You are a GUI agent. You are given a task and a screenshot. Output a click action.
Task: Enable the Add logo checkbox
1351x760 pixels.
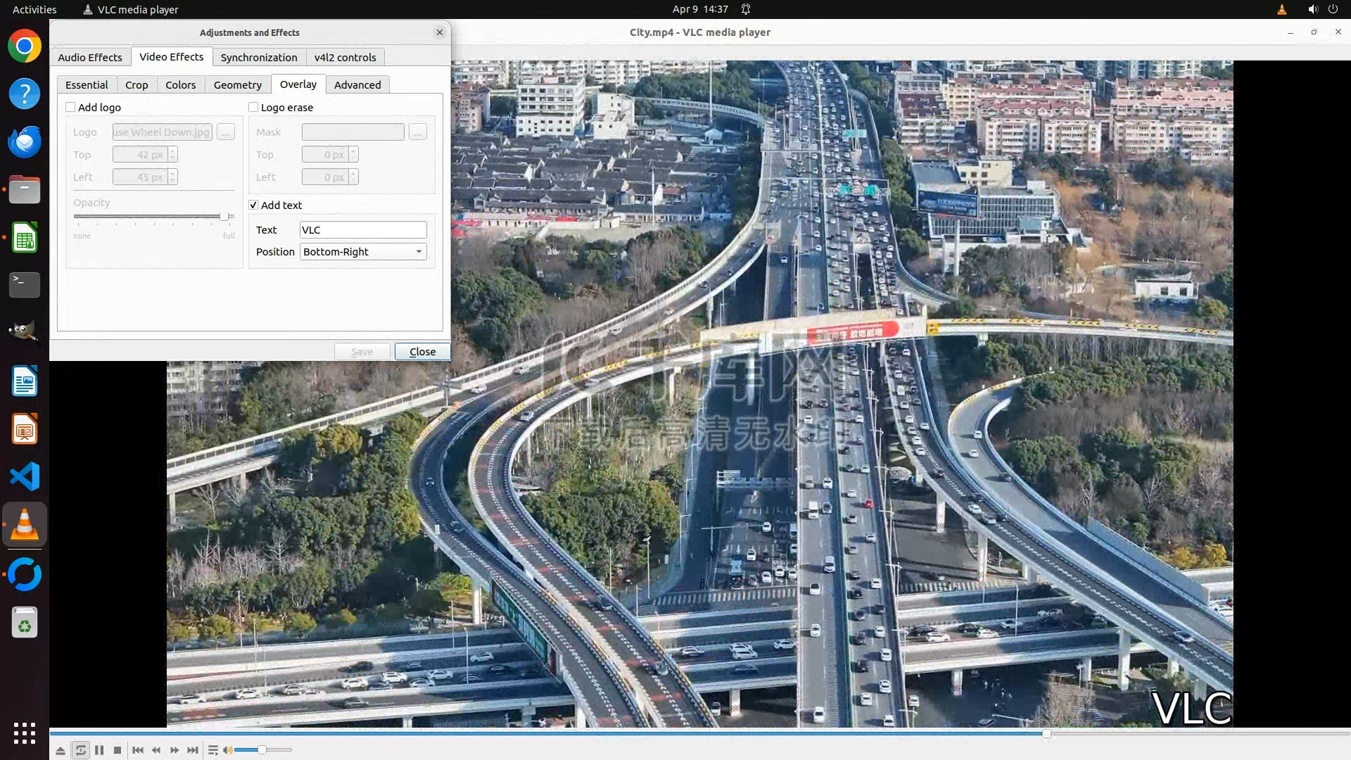70,107
